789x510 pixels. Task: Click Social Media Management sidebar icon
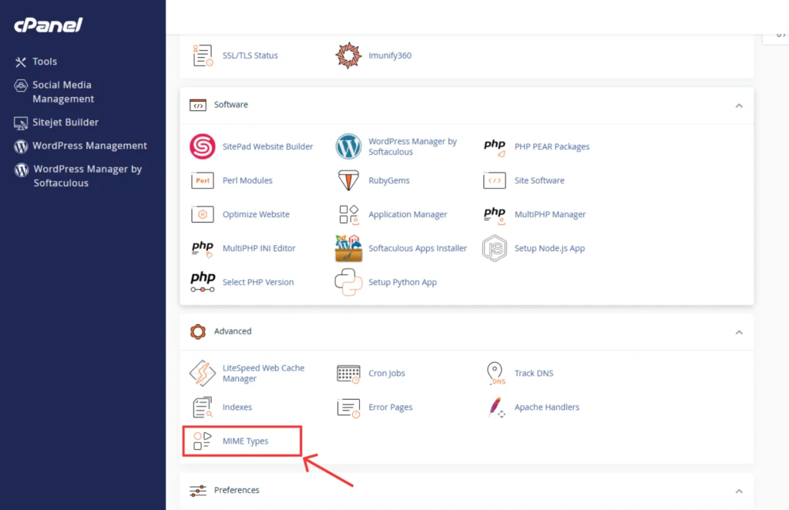(x=21, y=86)
